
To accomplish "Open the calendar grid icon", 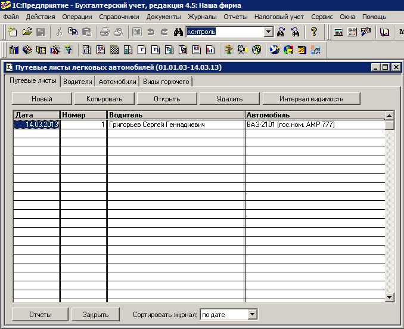I will pyautogui.click(x=352, y=32).
